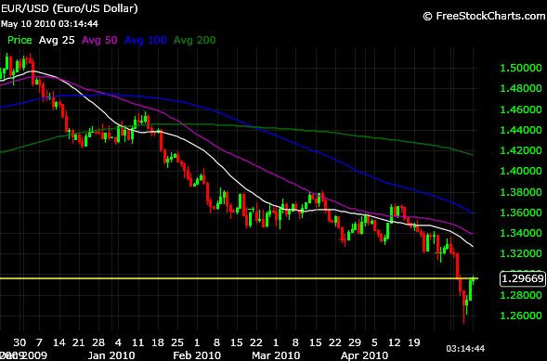
Task: Click the 25 date label on time axis
Action: [x=177, y=342]
